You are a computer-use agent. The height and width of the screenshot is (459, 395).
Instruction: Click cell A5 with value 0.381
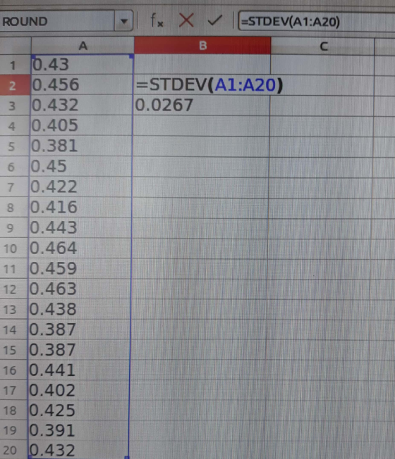pos(80,146)
